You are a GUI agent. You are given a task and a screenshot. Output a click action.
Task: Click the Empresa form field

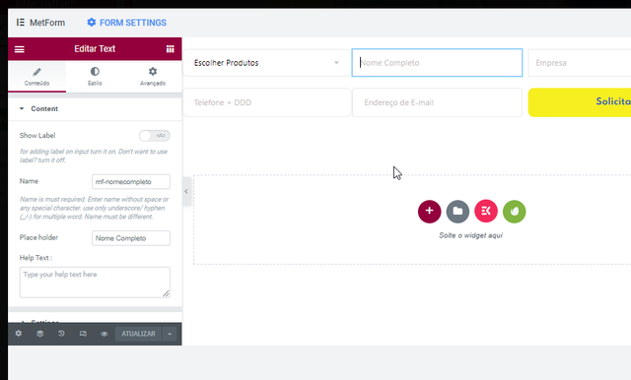(x=580, y=63)
